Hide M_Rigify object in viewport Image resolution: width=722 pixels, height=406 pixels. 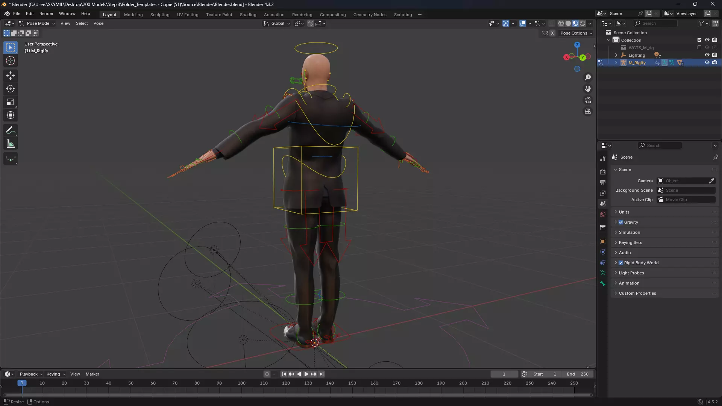click(707, 62)
